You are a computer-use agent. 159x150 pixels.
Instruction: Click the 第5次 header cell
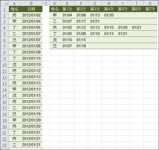123,9
